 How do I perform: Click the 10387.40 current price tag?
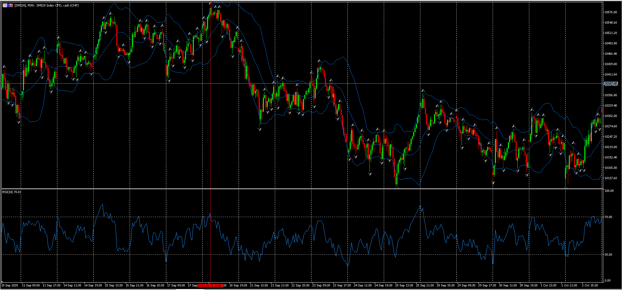(x=611, y=84)
